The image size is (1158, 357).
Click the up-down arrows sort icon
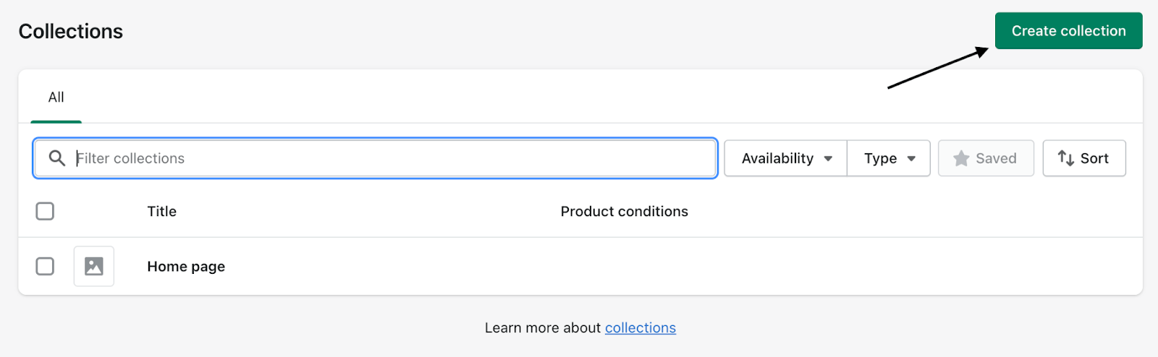1065,158
